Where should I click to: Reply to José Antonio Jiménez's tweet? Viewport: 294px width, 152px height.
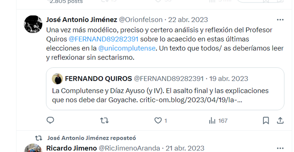point(50,120)
